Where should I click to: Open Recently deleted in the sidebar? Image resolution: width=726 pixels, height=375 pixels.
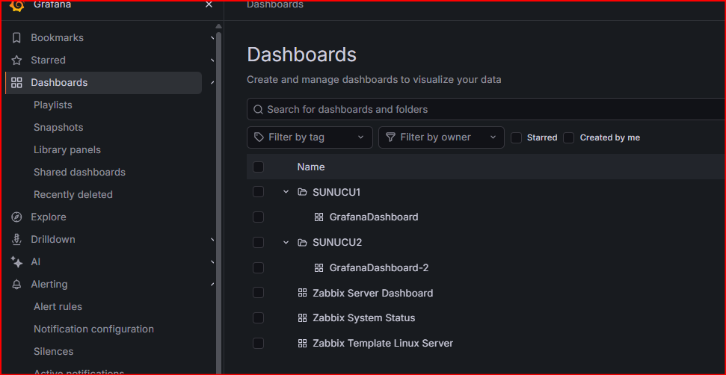73,195
